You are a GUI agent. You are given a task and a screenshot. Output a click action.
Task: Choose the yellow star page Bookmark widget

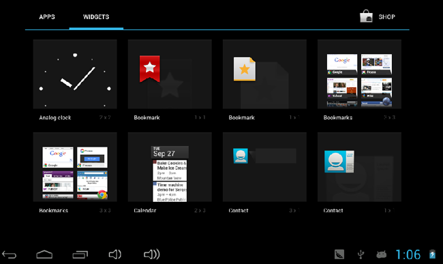(245, 69)
